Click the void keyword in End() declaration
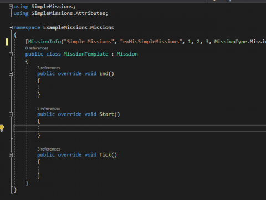This screenshot has width=266, height=200. [x=90, y=74]
